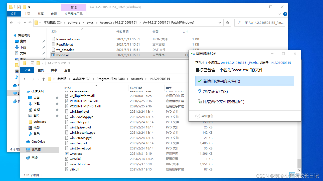Open quick access toolbar dropdown in back window
Image resolution: width=323 pixels, height=181 pixels.
pyautogui.click(x=29, y=7)
